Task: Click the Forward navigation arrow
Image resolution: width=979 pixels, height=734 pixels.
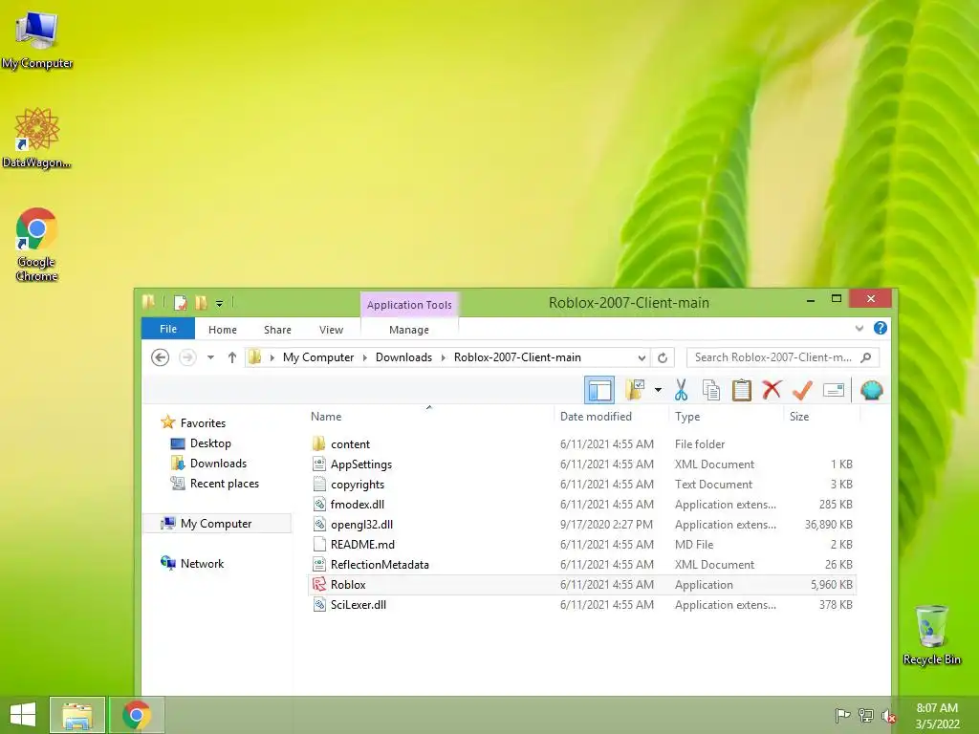Action: (x=187, y=357)
